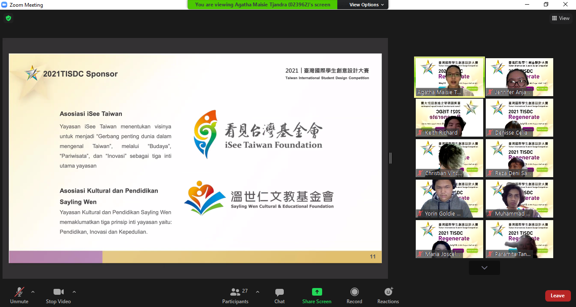The height and width of the screenshot is (307, 576).
Task: Click the Stop Video camera icon
Action: pyautogui.click(x=58, y=291)
